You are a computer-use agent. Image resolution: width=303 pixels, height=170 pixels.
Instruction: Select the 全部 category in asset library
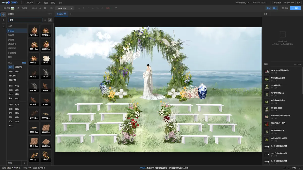17,26
